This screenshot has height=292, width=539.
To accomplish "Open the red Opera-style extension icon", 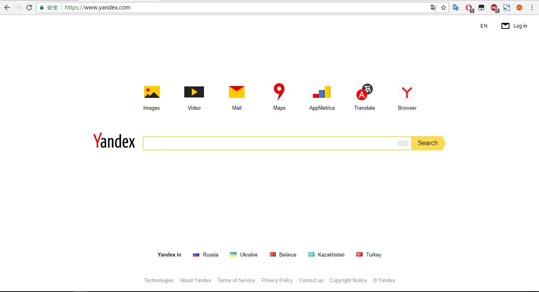I will tap(469, 7).
